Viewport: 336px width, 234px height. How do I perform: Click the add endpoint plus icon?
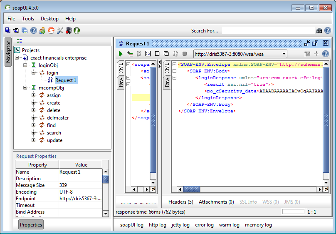coord(316,54)
